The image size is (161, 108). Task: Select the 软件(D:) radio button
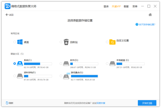(x=61, y=64)
